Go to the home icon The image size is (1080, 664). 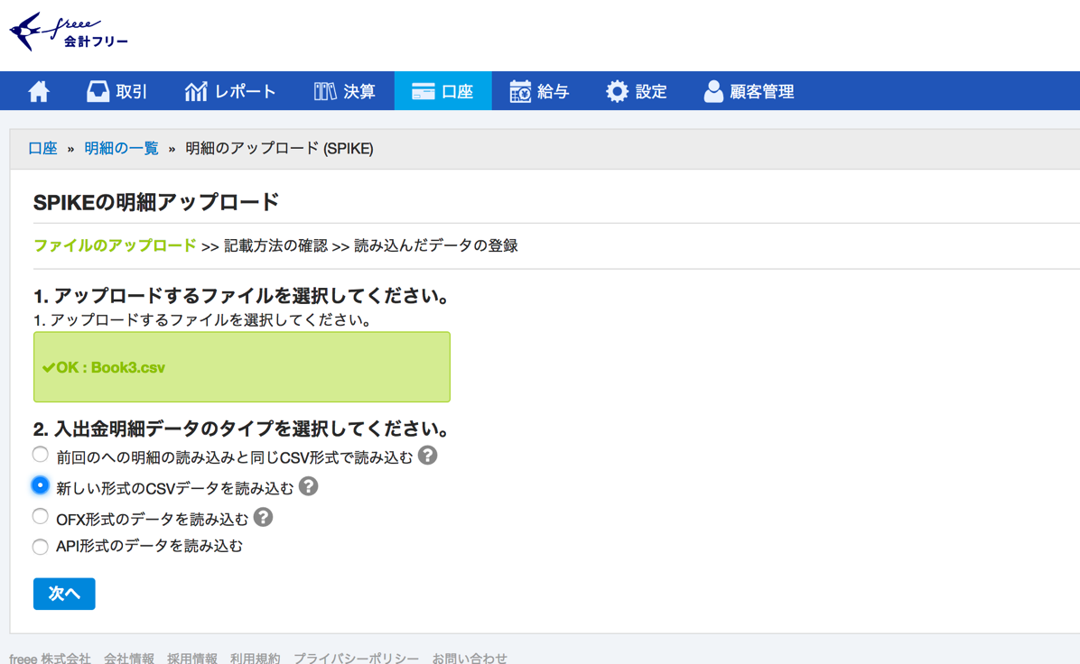point(39,91)
